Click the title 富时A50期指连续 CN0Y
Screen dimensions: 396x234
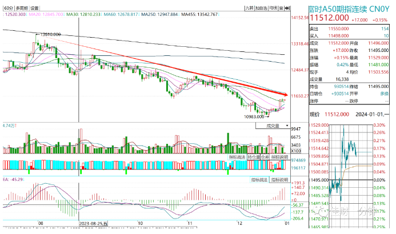[x=349, y=9]
